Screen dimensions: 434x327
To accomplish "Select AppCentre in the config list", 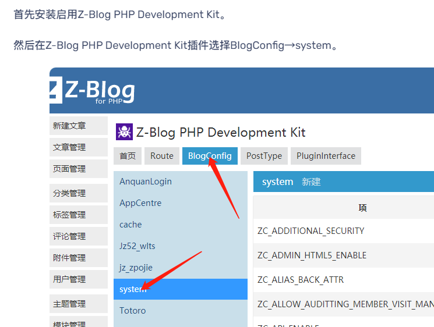I will (181, 203).
